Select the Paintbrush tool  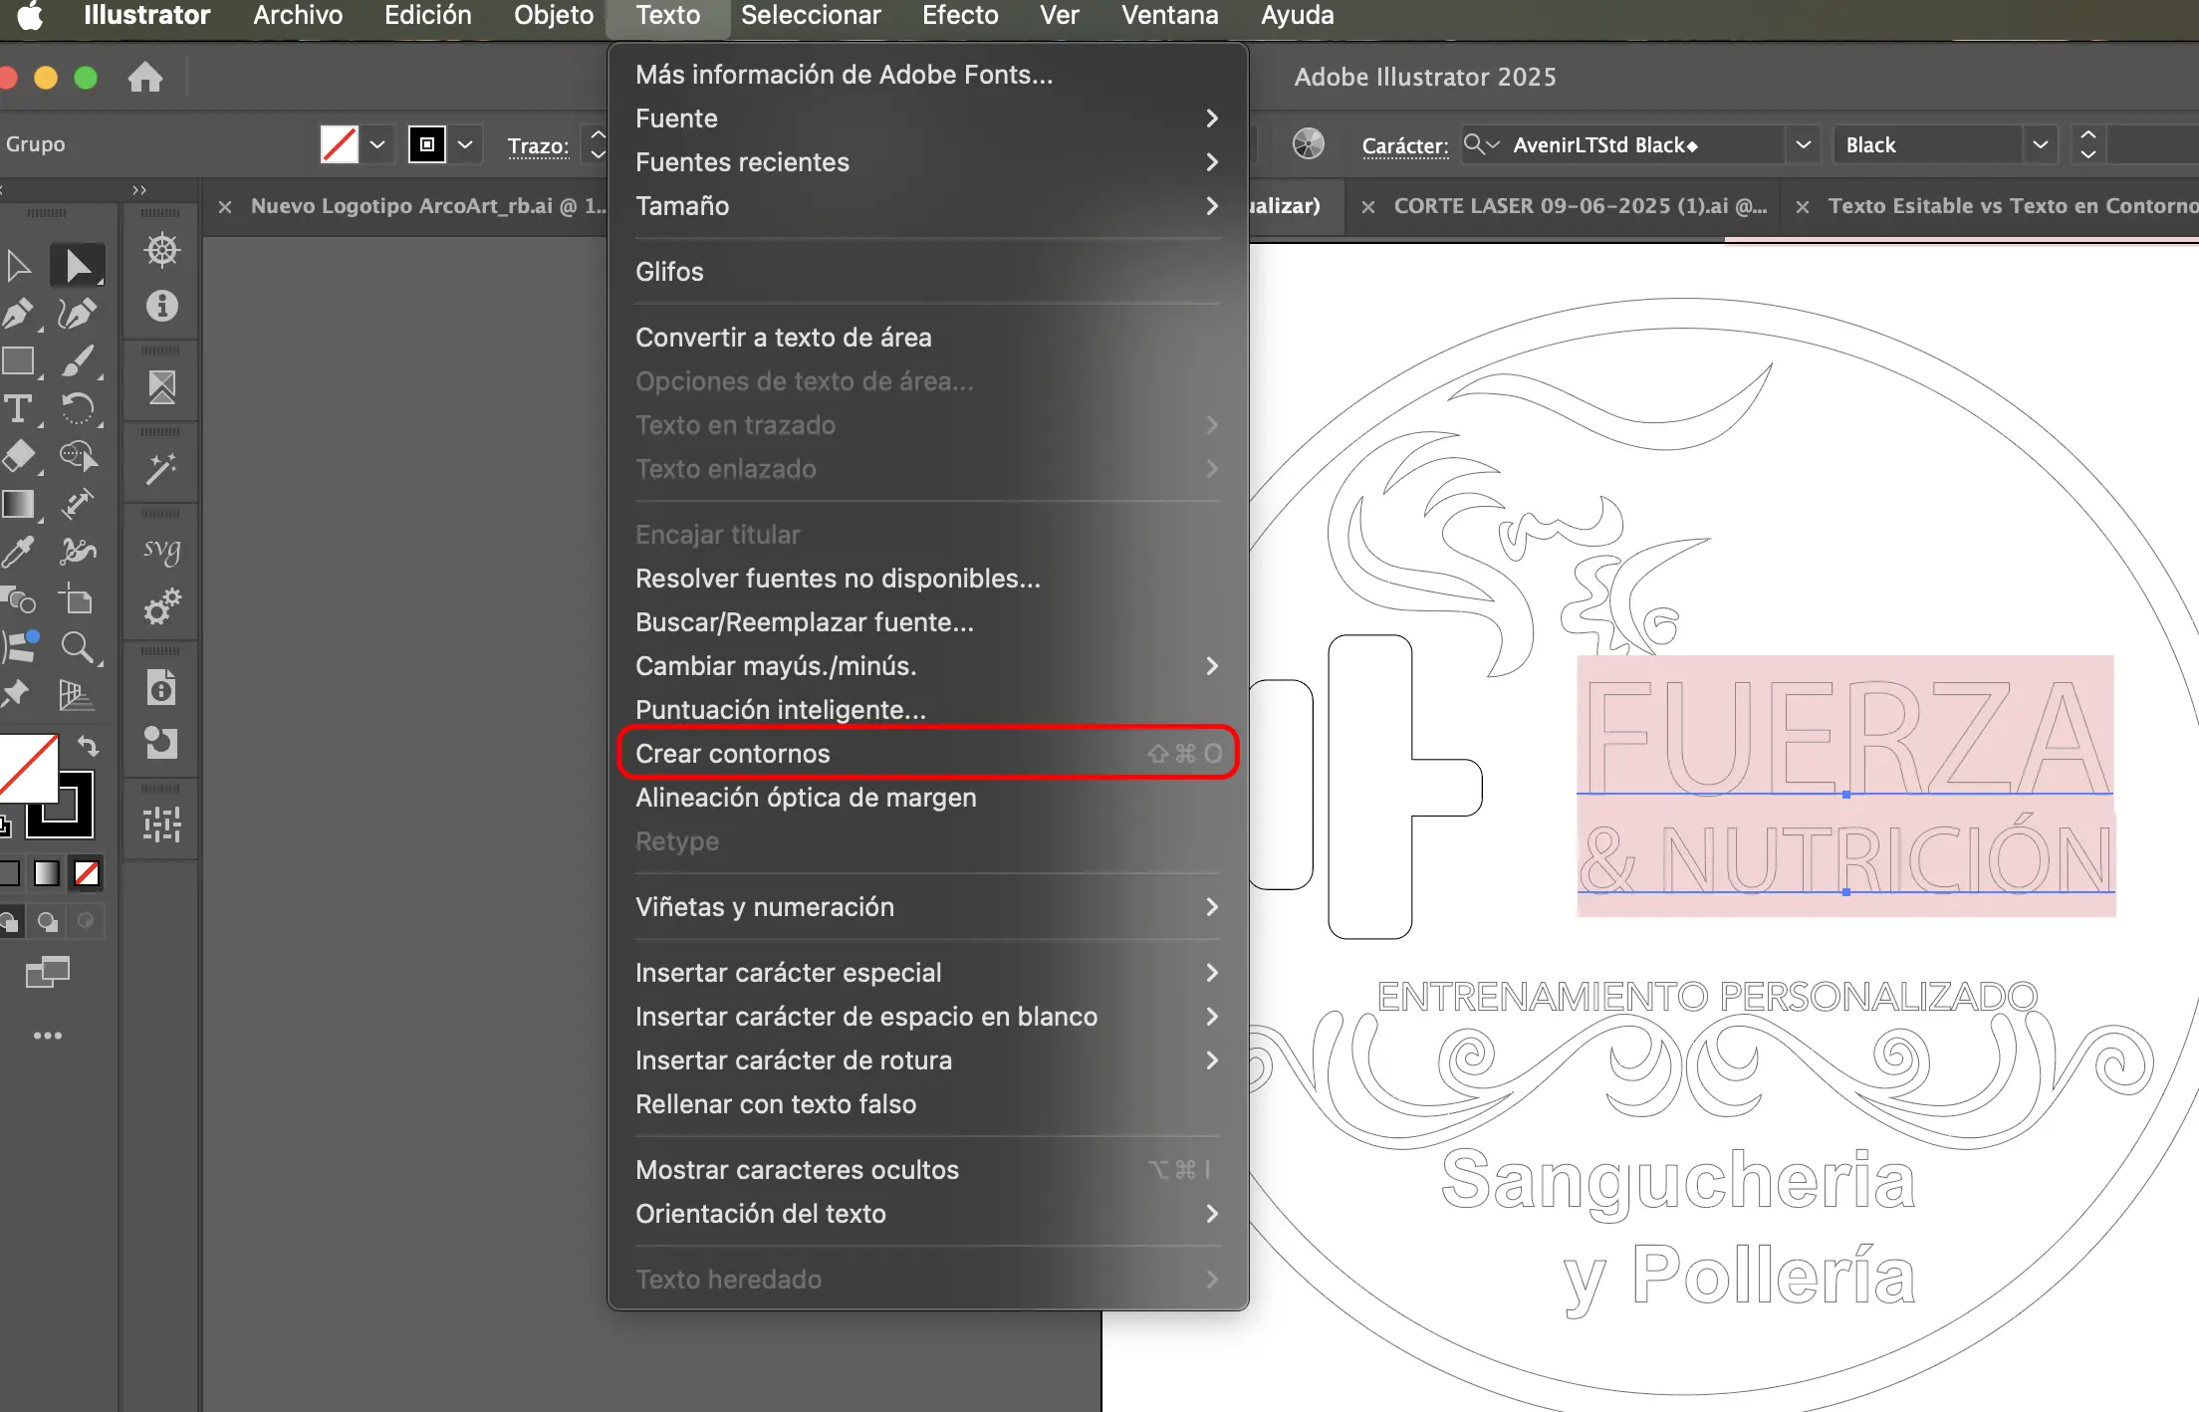[78, 360]
